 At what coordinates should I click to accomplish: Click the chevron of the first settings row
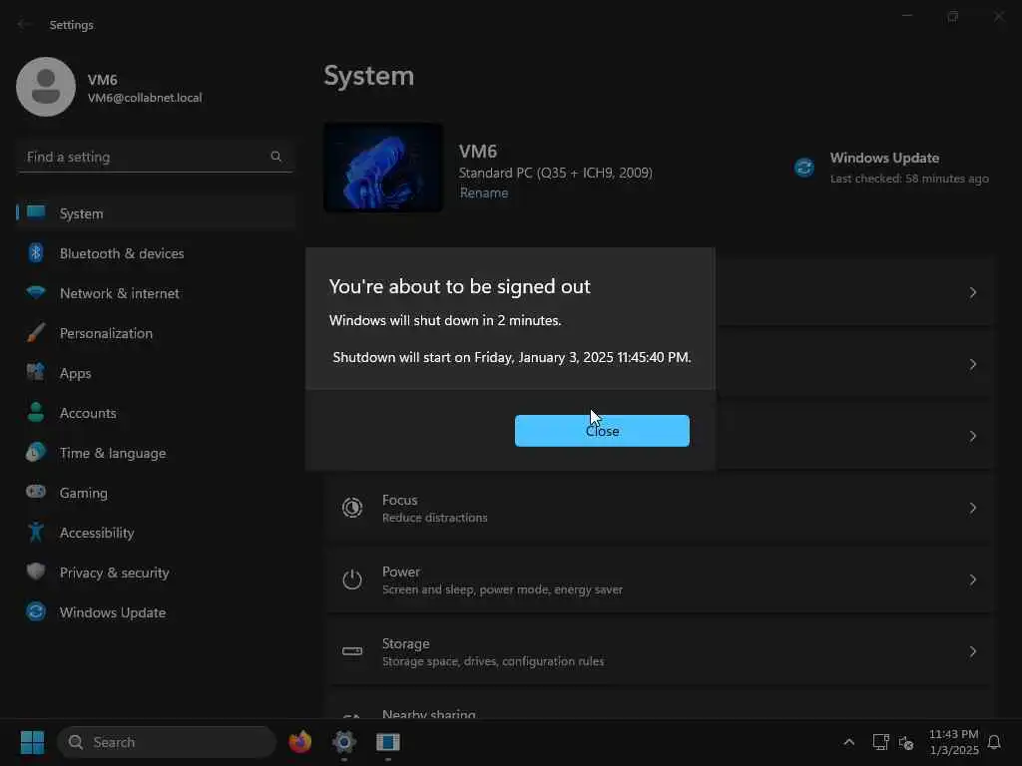pyautogui.click(x=972, y=292)
